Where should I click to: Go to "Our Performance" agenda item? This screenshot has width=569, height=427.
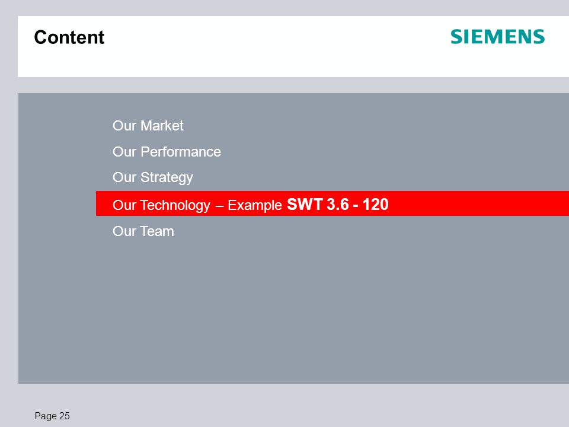(x=167, y=152)
